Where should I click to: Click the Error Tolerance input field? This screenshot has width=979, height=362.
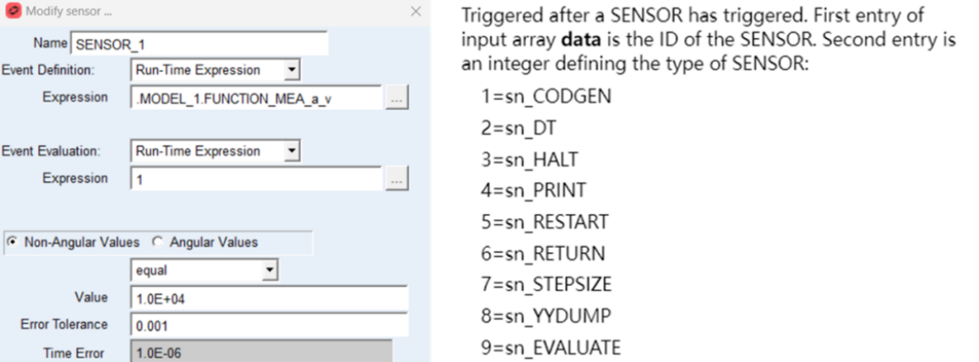click(x=268, y=325)
